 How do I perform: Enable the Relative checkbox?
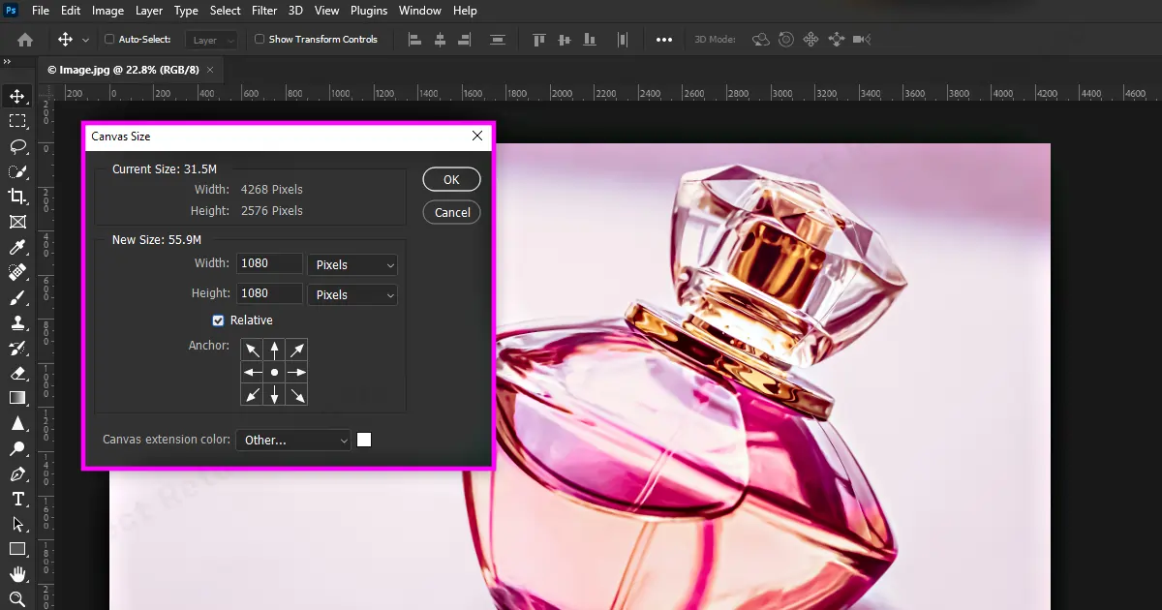tap(218, 320)
